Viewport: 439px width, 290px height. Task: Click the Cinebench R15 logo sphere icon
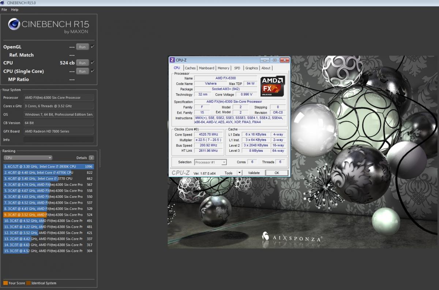tap(14, 25)
